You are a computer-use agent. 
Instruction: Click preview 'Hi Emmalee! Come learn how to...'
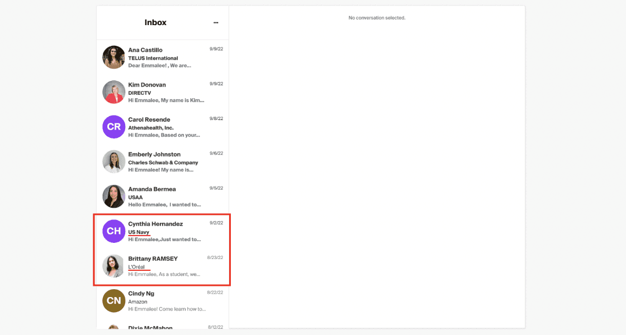[167, 309]
